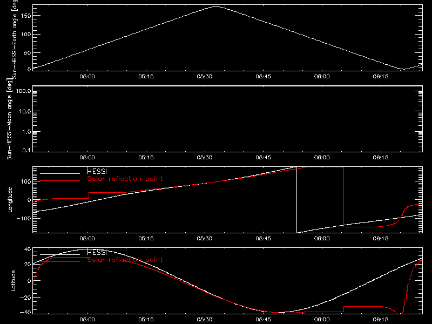This screenshot has width=432, height=324.
Task: Click the 05:15 time label under Earth angle plot
Action: [x=146, y=77]
